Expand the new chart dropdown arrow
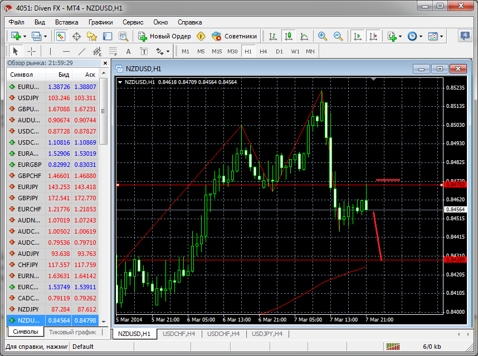This screenshot has height=356, width=478. pyautogui.click(x=25, y=36)
